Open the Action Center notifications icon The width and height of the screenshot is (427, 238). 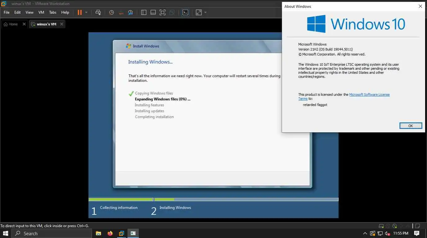pyautogui.click(x=417, y=233)
